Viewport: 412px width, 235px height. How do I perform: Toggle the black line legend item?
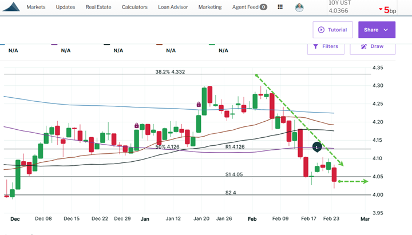pyautogui.click(x=118, y=50)
